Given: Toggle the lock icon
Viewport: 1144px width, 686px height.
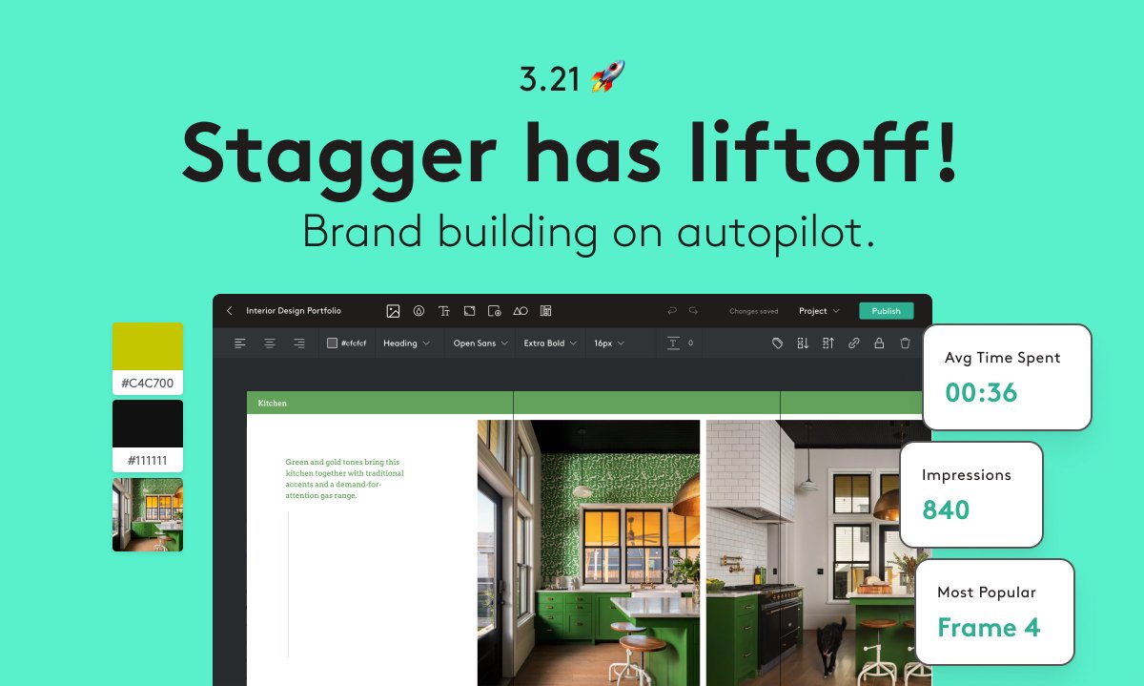Looking at the screenshot, I should [x=879, y=343].
